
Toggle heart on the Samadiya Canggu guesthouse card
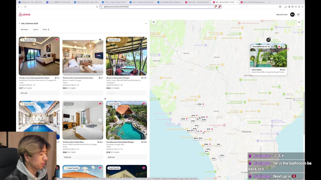point(144,104)
